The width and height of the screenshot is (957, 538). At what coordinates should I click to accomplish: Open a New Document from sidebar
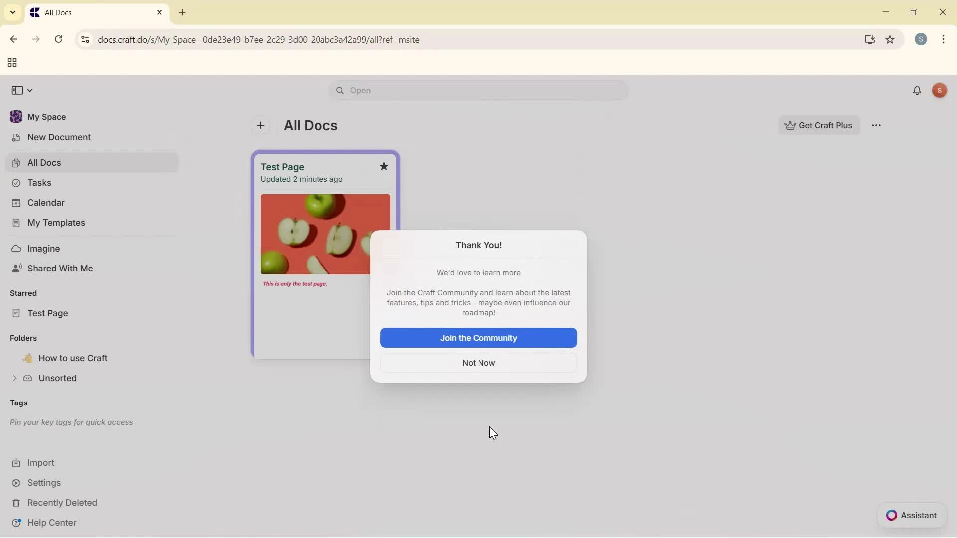click(58, 137)
